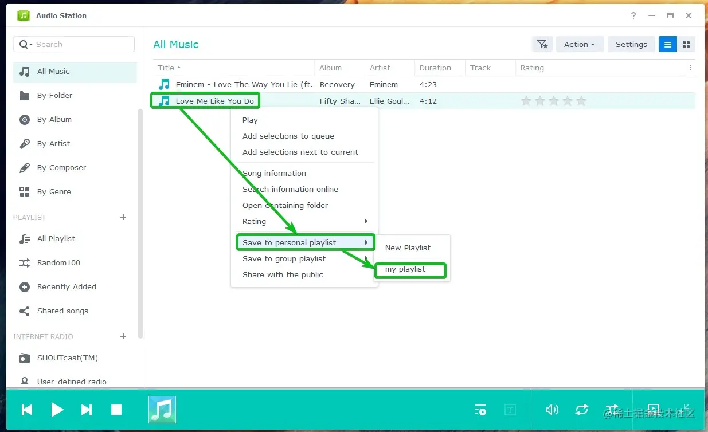Image resolution: width=708 pixels, height=432 pixels.
Task: Click the album art thumbnail in the player
Action: pyautogui.click(x=162, y=410)
